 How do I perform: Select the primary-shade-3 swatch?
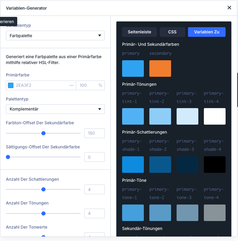(x=187, y=165)
